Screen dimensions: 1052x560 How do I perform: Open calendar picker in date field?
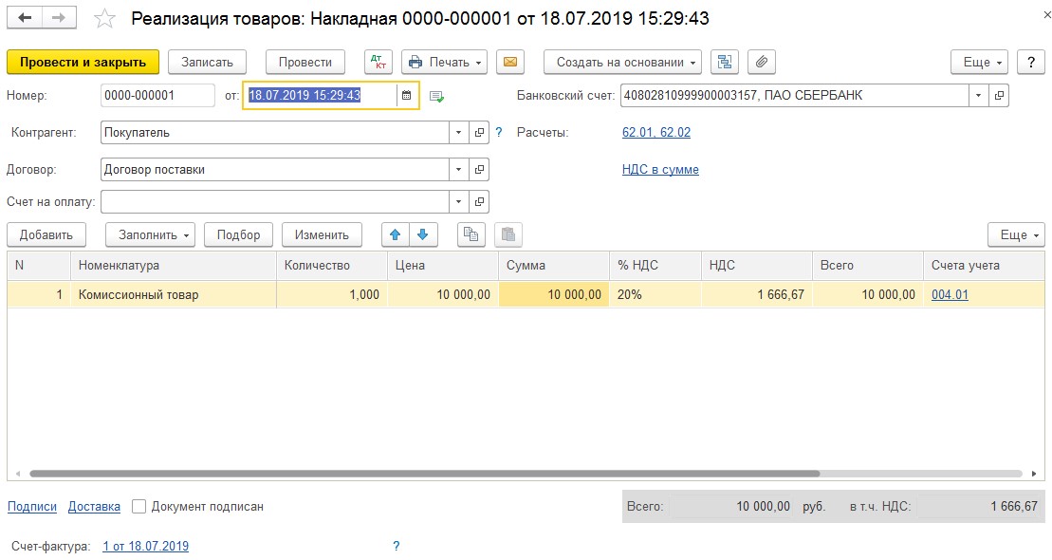coord(407,96)
